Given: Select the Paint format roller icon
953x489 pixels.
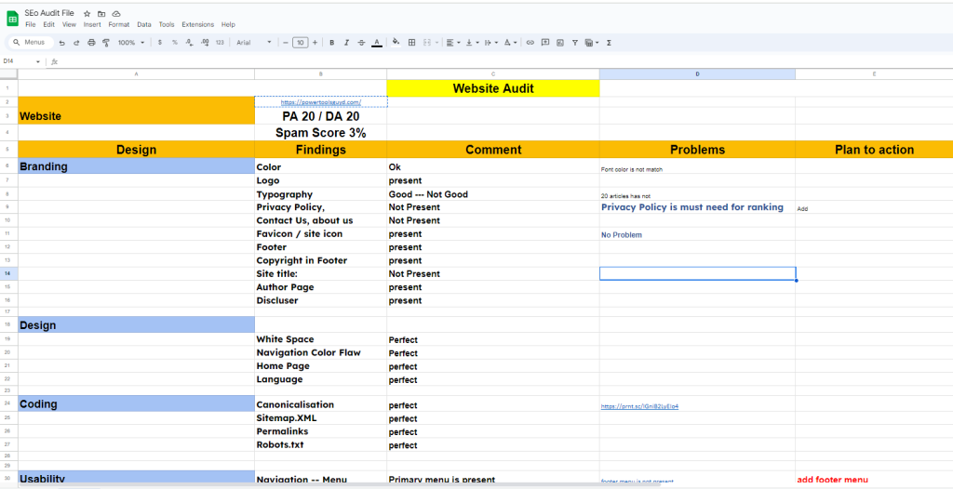Looking at the screenshot, I should click(x=105, y=43).
